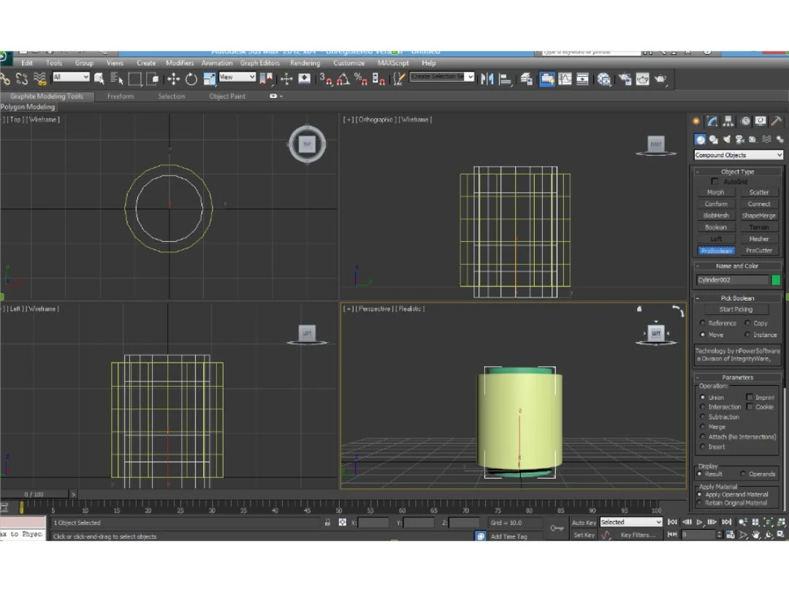The height and width of the screenshot is (592, 789).
Task: Select the Copy radio option
Action: 747,323
